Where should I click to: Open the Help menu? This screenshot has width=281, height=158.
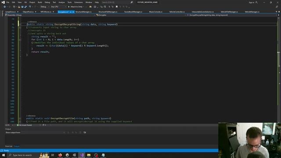click(x=97, y=2)
